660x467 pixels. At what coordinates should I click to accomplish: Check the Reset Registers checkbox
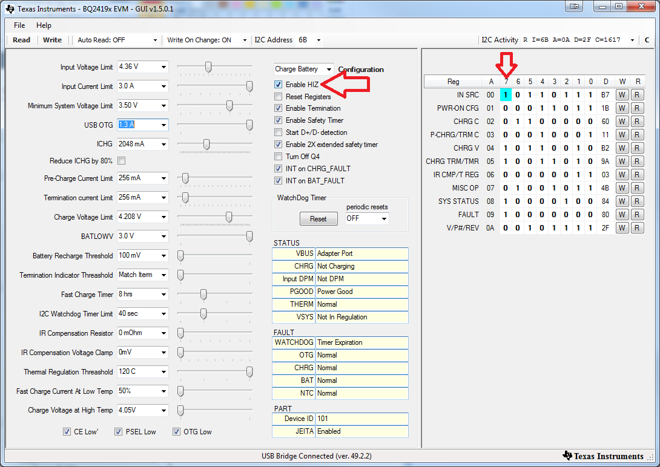click(278, 97)
